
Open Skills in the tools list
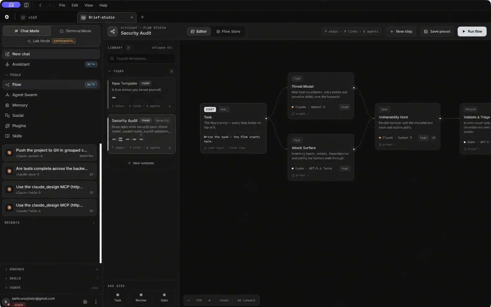pyautogui.click(x=51, y=136)
